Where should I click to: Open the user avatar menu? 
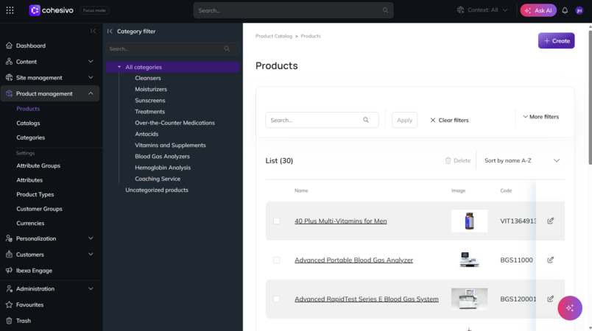pos(579,10)
